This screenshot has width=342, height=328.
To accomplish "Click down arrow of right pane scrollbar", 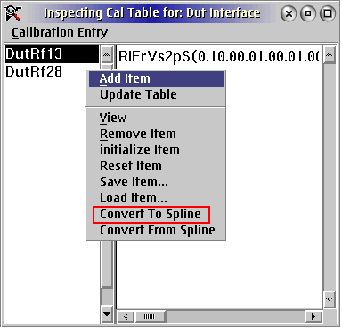I will click(329, 299).
